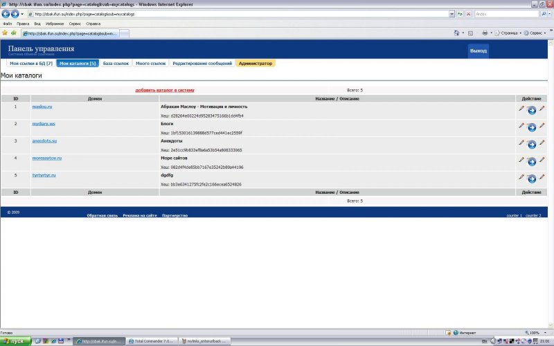Expand the address bar URL dropdown

452,14
